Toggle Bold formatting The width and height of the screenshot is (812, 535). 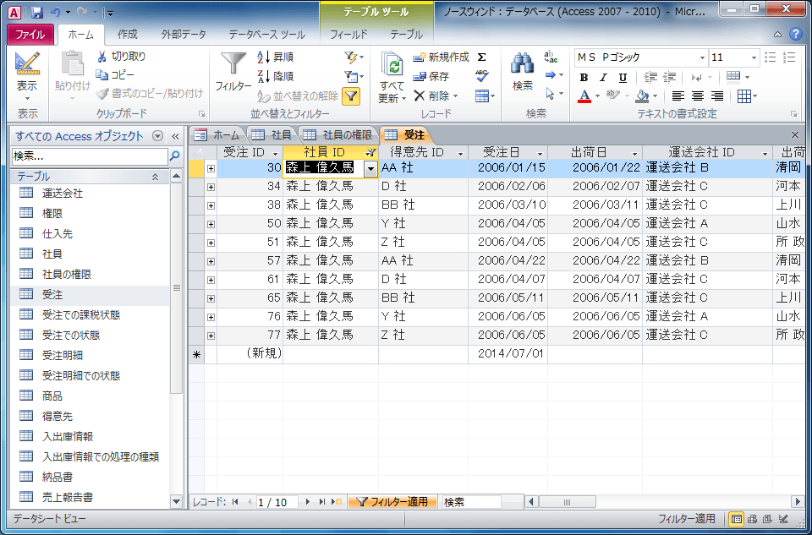pyautogui.click(x=584, y=78)
